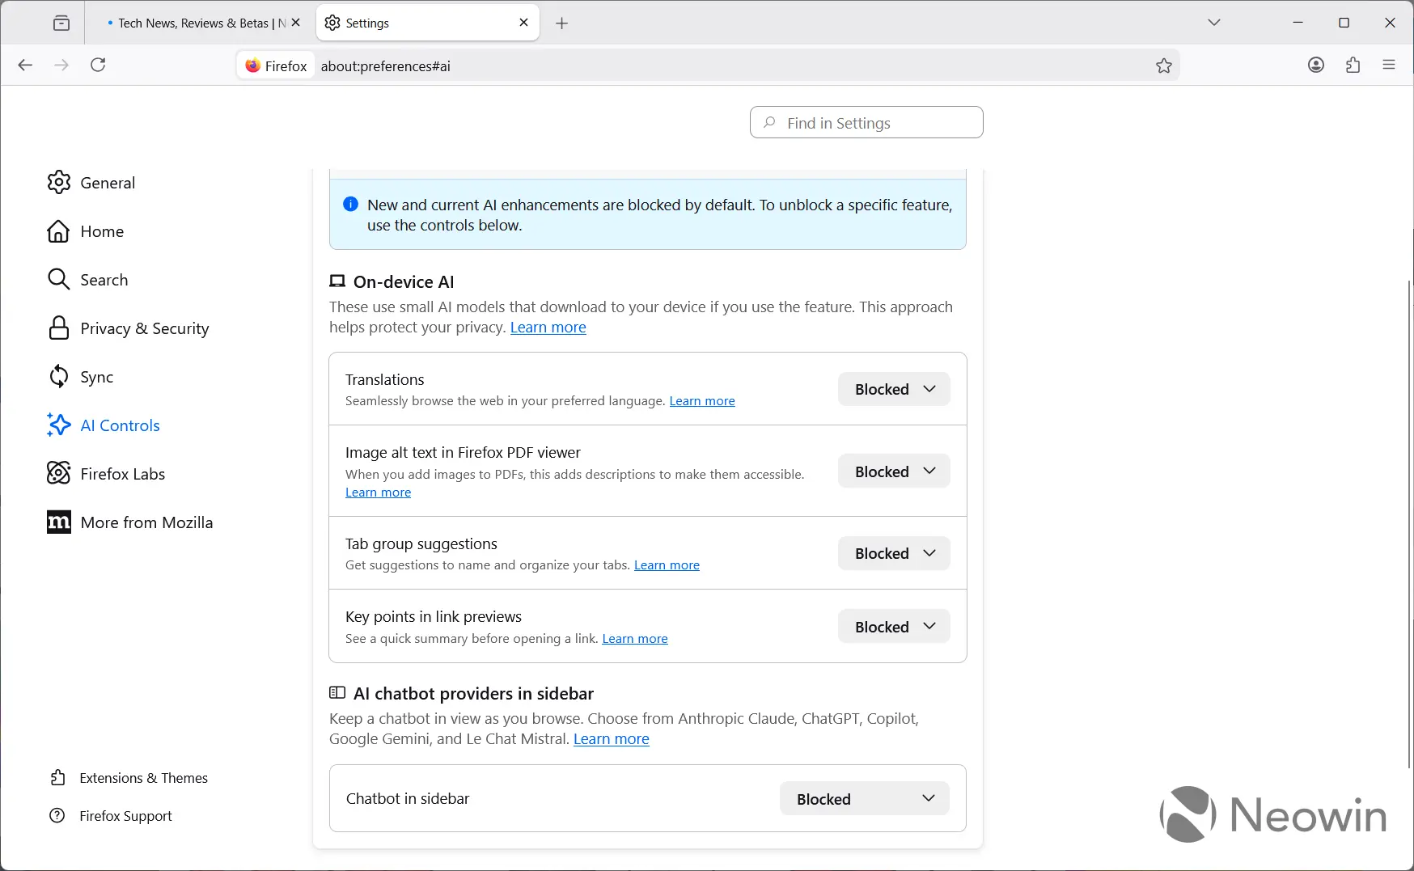Image resolution: width=1414 pixels, height=871 pixels.
Task: Open Privacy & Security via lock icon
Action: point(144,328)
